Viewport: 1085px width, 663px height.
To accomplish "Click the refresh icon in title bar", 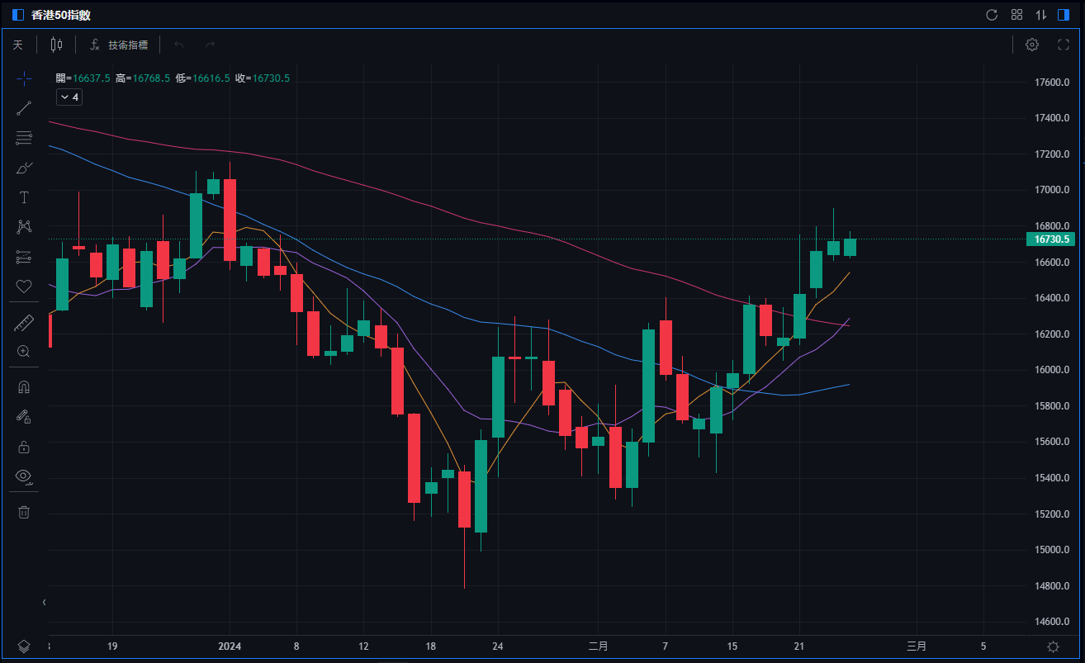I will [993, 15].
